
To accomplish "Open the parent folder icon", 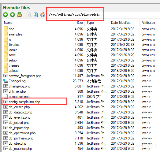I will (x=19, y=15).
